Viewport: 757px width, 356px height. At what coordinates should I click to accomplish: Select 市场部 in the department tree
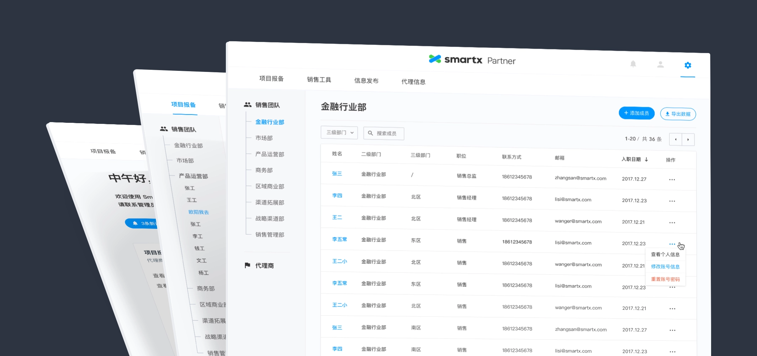click(264, 138)
